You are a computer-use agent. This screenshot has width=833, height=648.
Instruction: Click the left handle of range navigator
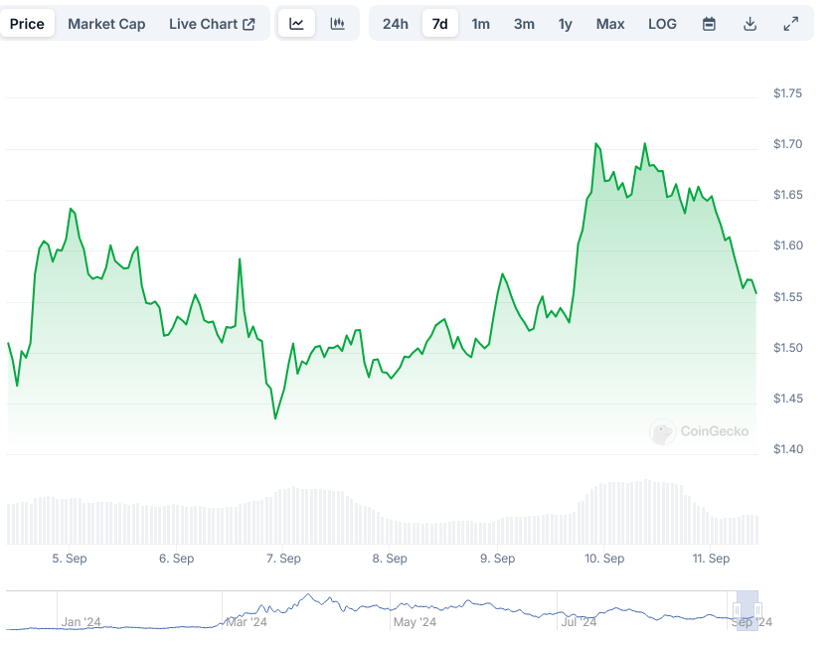click(737, 609)
